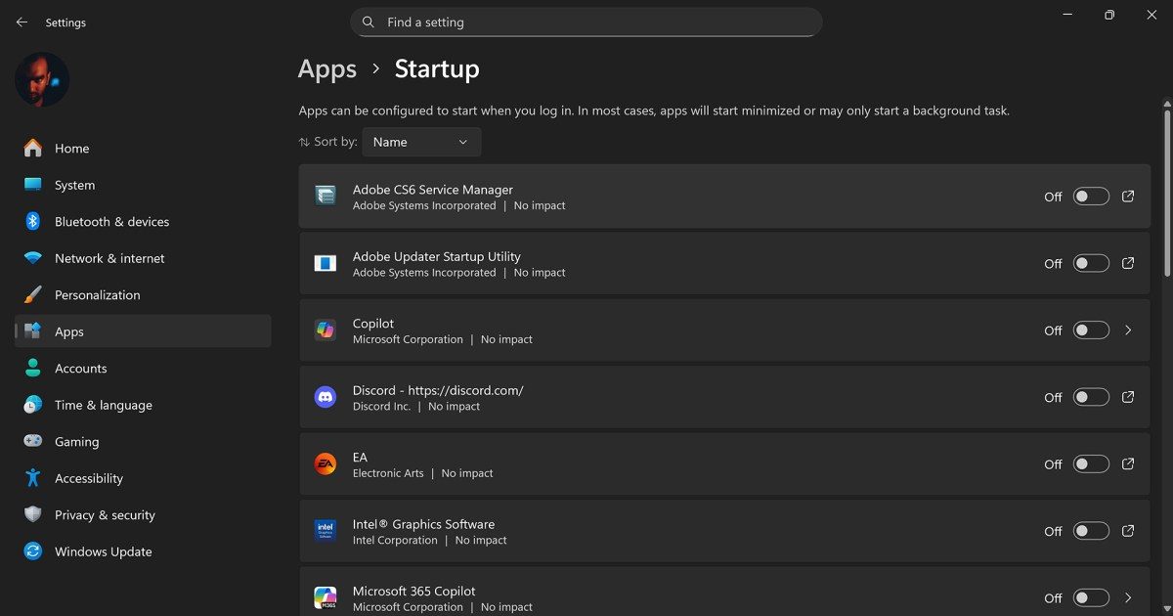Expand Microsoft 365 Copilot details chevron
This screenshot has width=1173, height=616.
coord(1128,597)
